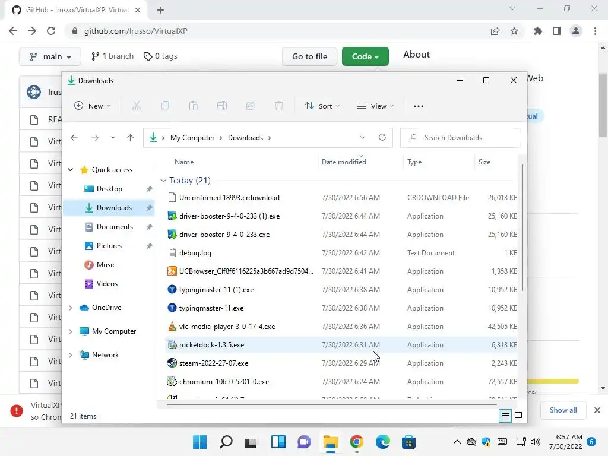This screenshot has height=456, width=608.
Task: Open Chrome profile avatar icon
Action: (576, 31)
